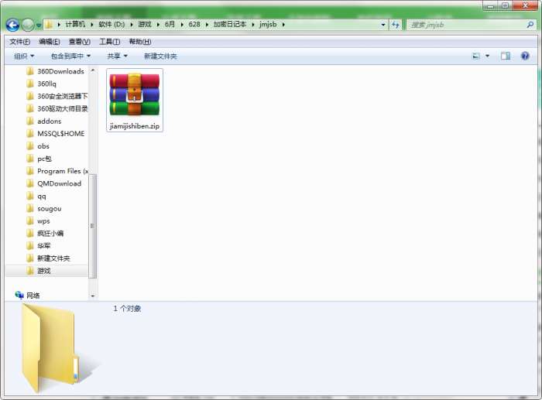The image size is (542, 400).
Task: Click the Forward navigation arrow
Action: [28, 25]
